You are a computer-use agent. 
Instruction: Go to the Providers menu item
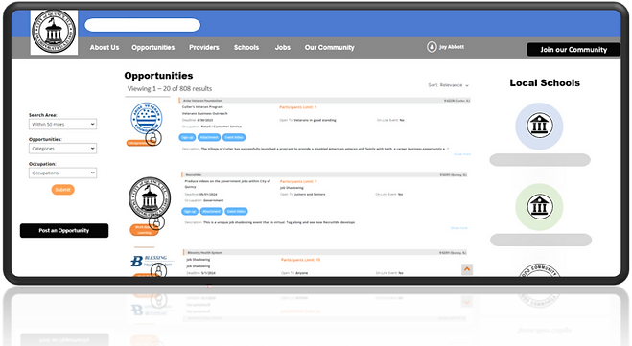click(204, 47)
